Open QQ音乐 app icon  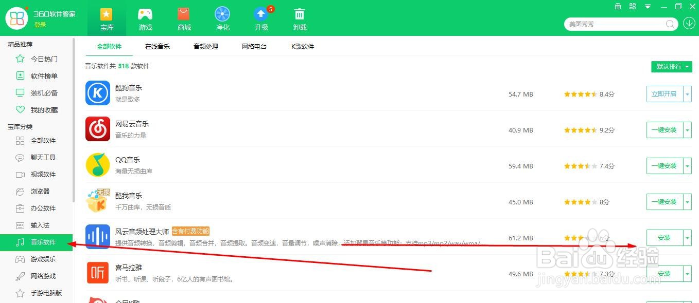[98, 165]
